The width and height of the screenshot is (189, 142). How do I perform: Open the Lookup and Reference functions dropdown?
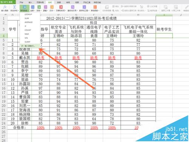72,8
